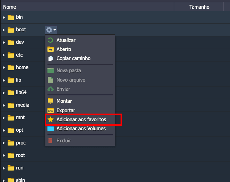Image resolution: width=230 pixels, height=182 pixels.
Task: Expand the home folder arrow
Action: (4, 67)
